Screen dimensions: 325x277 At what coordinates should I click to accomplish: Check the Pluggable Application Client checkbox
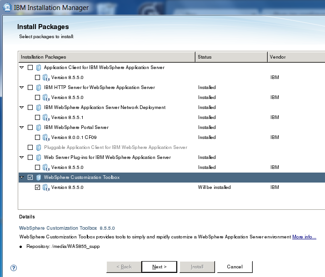pyautogui.click(x=30, y=148)
